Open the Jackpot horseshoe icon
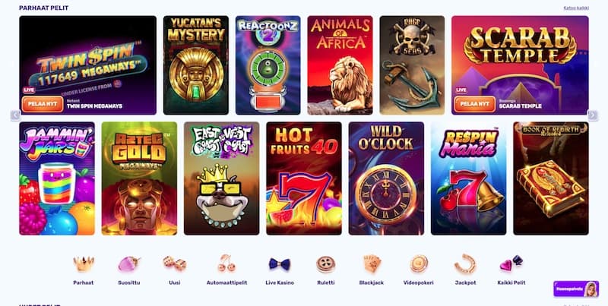Viewport: 608px width, 306px height. tap(465, 264)
